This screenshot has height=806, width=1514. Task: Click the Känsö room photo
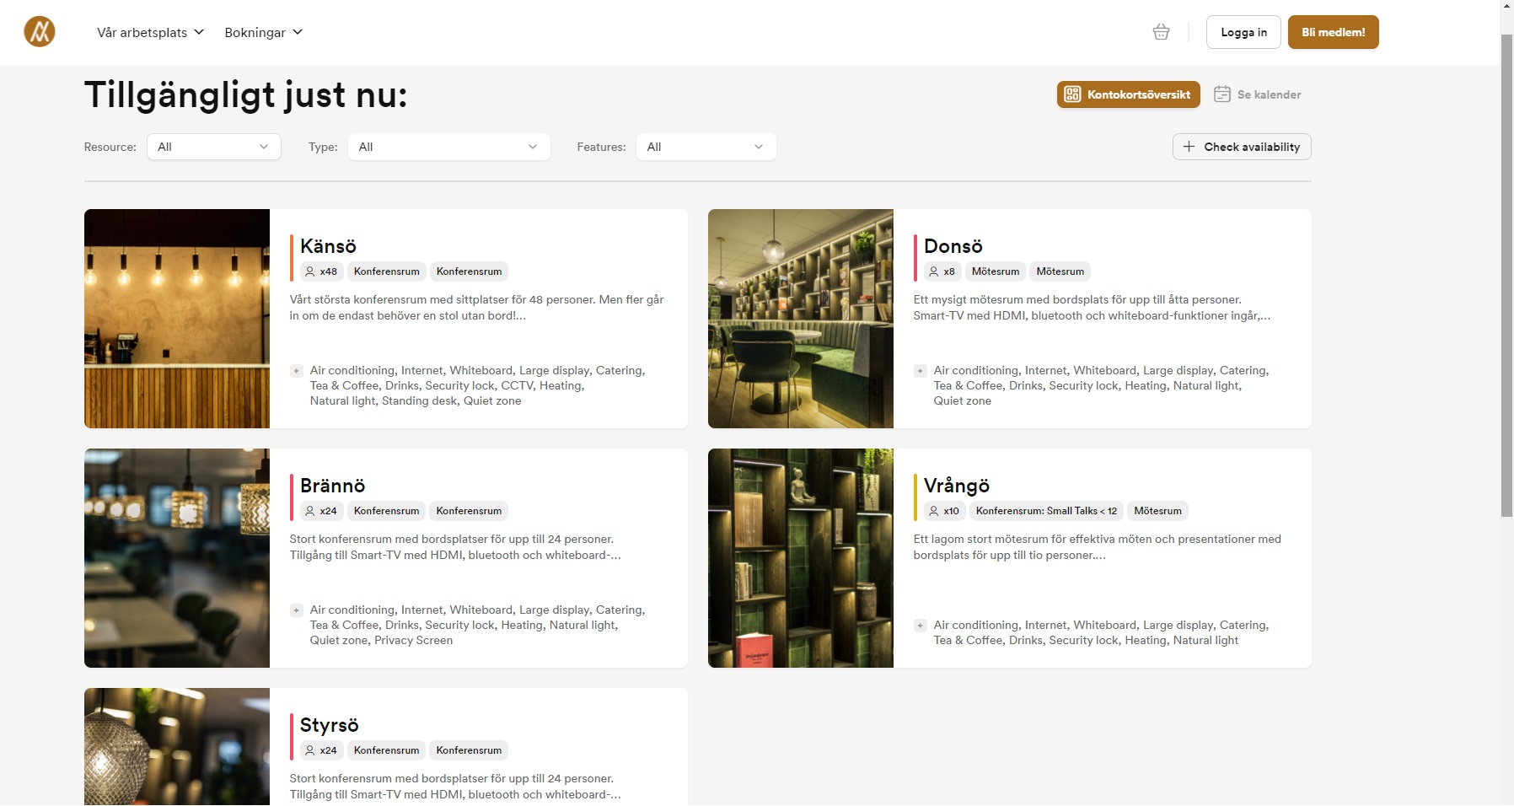(x=177, y=319)
